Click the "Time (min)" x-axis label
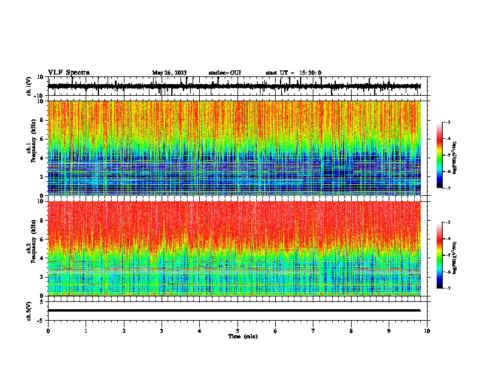 (243, 336)
